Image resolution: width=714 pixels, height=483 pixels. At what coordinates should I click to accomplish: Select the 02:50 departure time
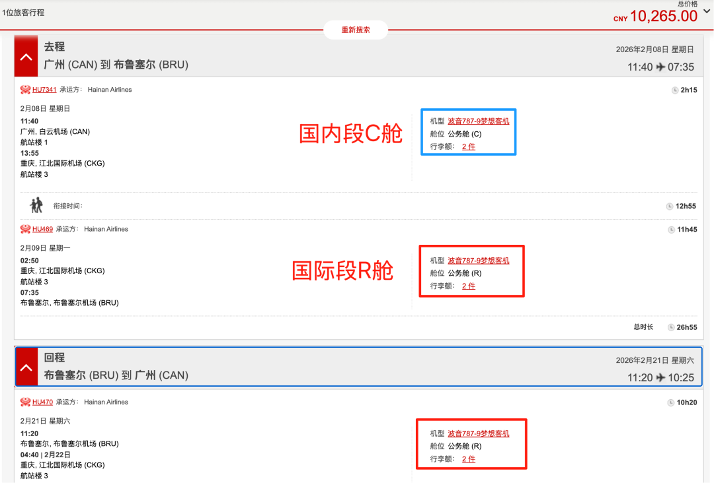[30, 261]
